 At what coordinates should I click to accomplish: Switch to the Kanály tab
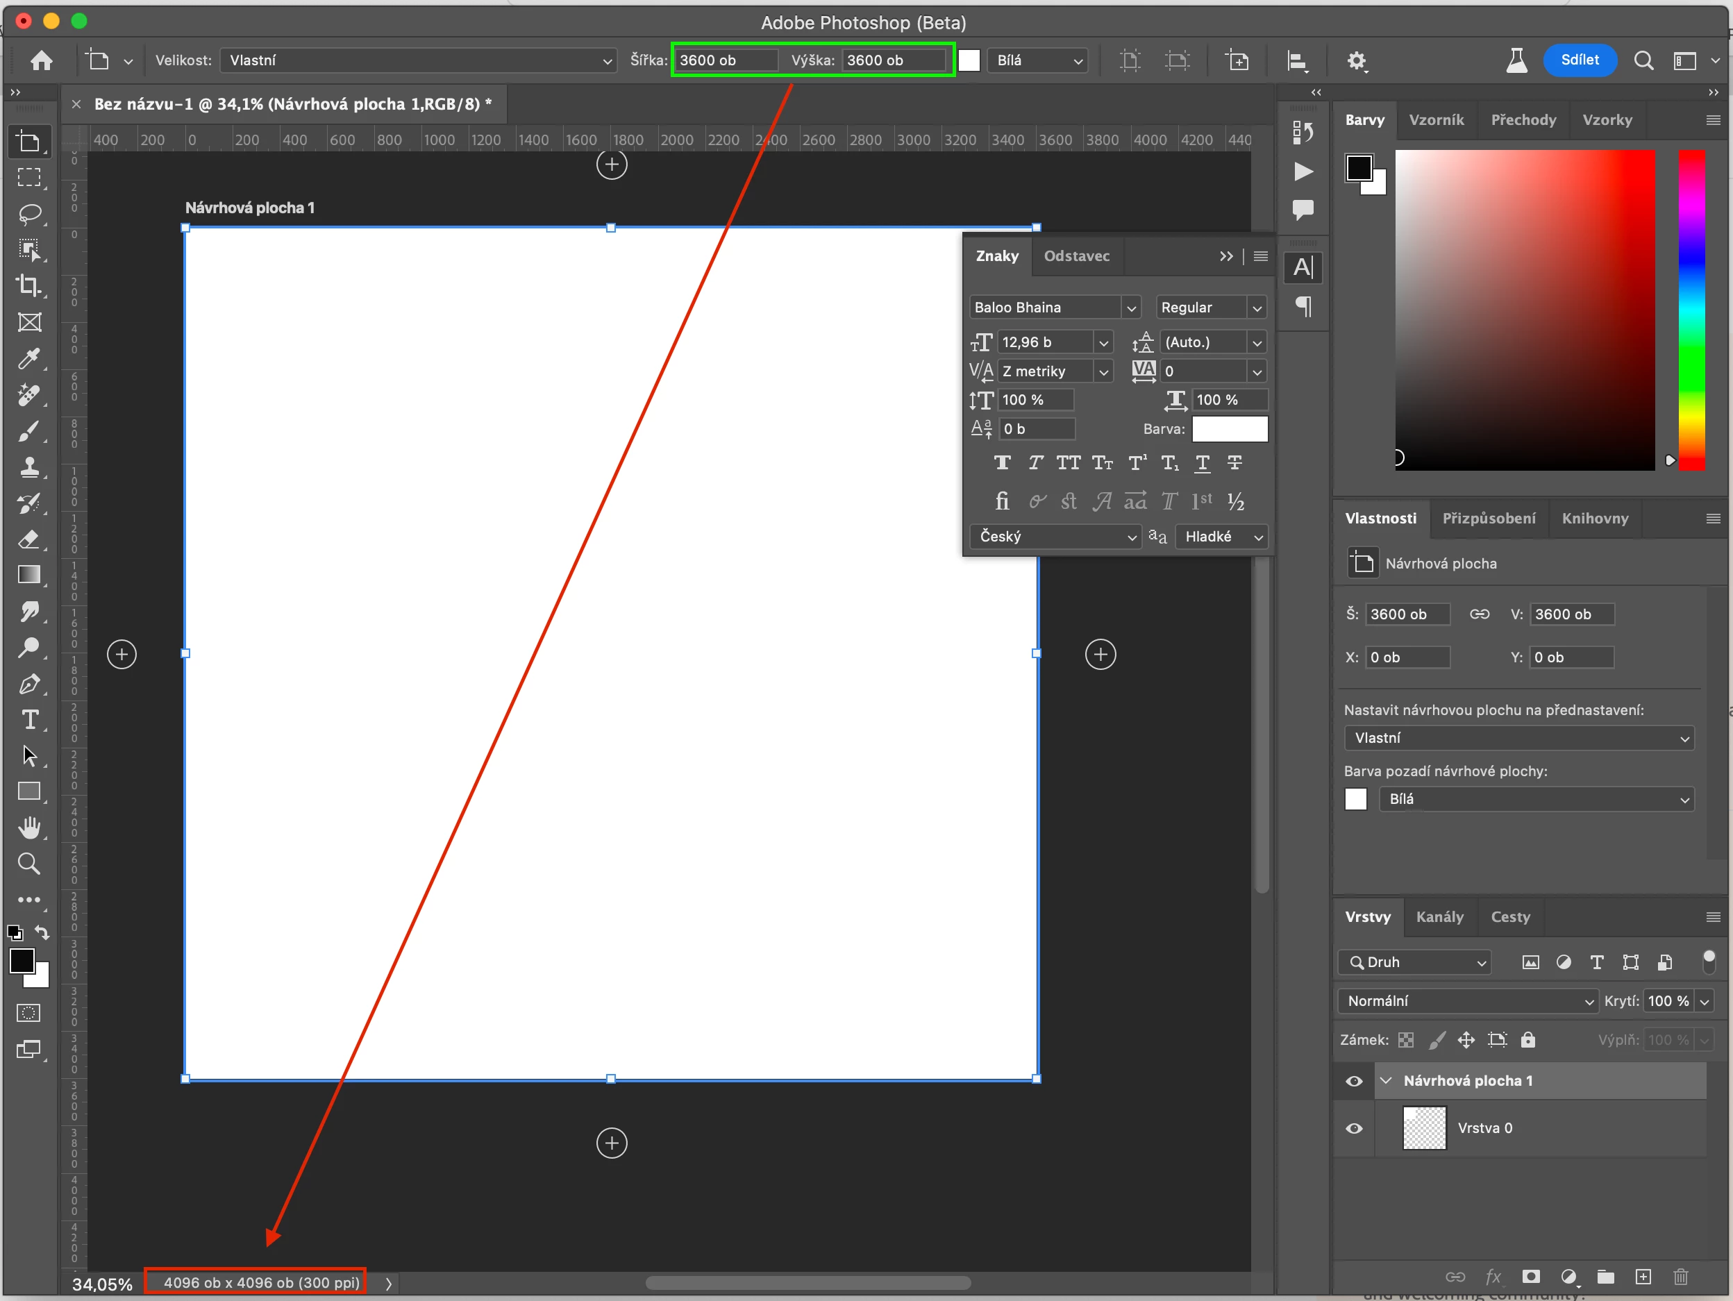1439,916
